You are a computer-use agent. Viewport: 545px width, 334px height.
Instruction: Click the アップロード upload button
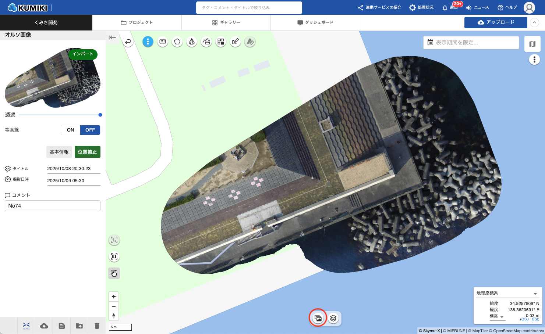click(x=496, y=22)
